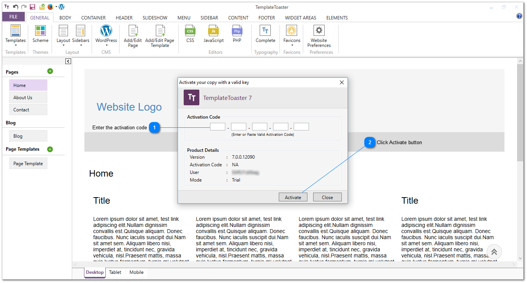
Task: Open Website Preferences gear icon
Action: [x=319, y=31]
